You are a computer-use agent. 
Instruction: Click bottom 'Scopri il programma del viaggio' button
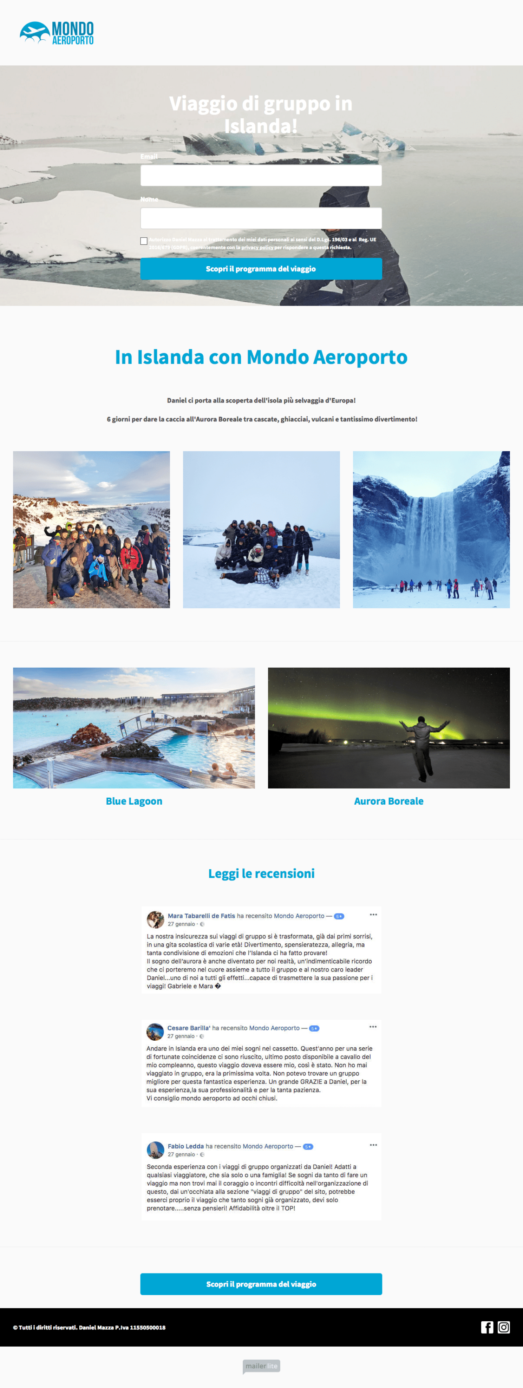(261, 1284)
